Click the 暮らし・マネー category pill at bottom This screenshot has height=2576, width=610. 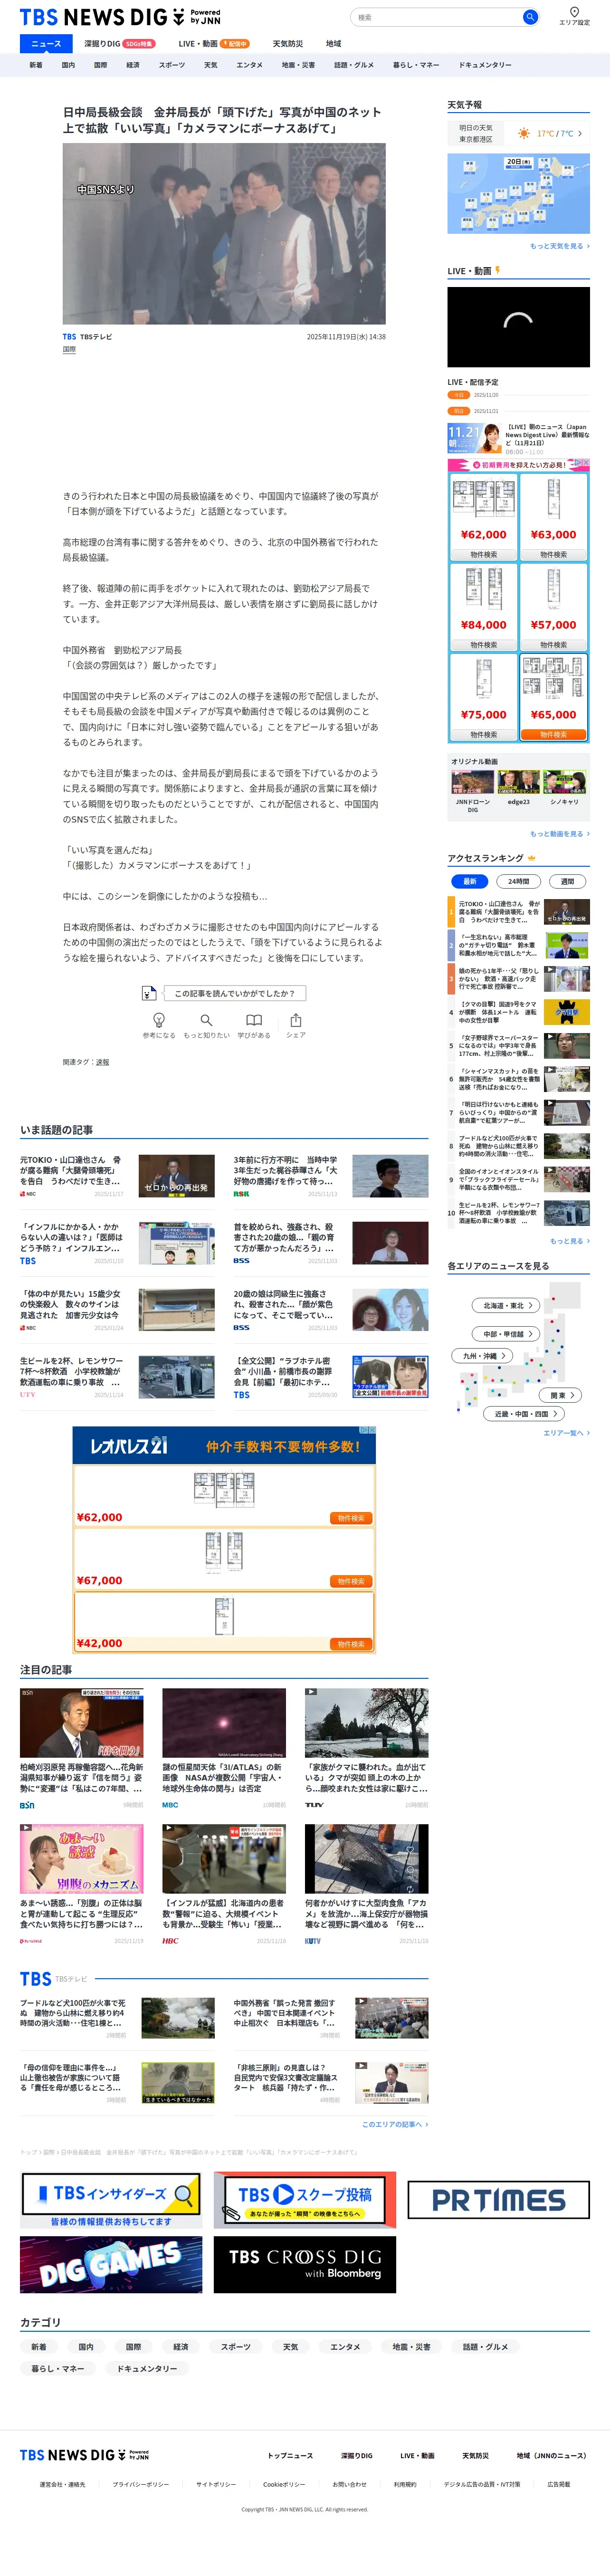coord(58,2368)
